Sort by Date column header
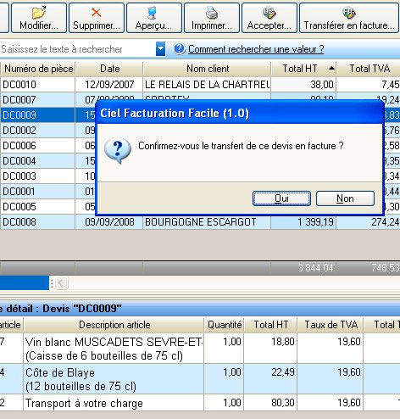This screenshot has width=400, height=419. click(109, 69)
